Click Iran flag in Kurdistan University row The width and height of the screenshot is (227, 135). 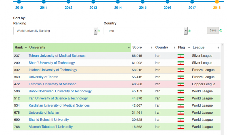point(180,106)
